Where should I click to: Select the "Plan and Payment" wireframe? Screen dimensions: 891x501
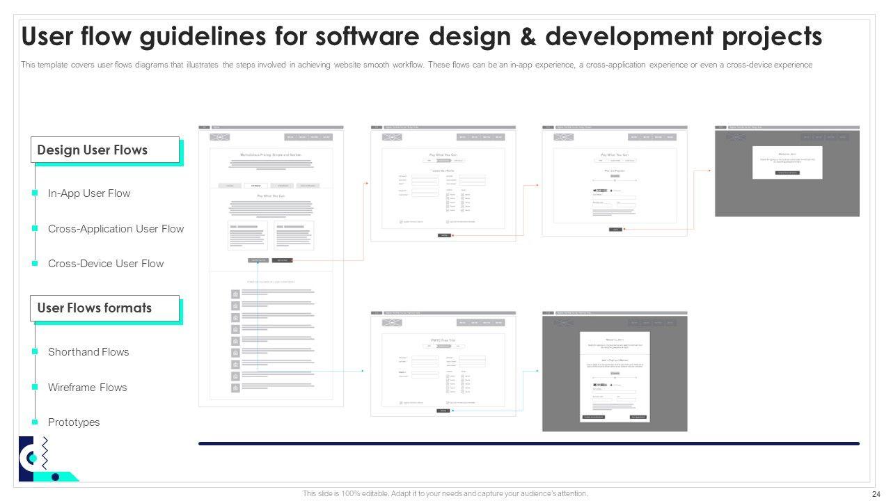[x=615, y=181]
